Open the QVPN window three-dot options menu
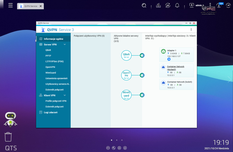This screenshot has width=233, height=152. 191,30
